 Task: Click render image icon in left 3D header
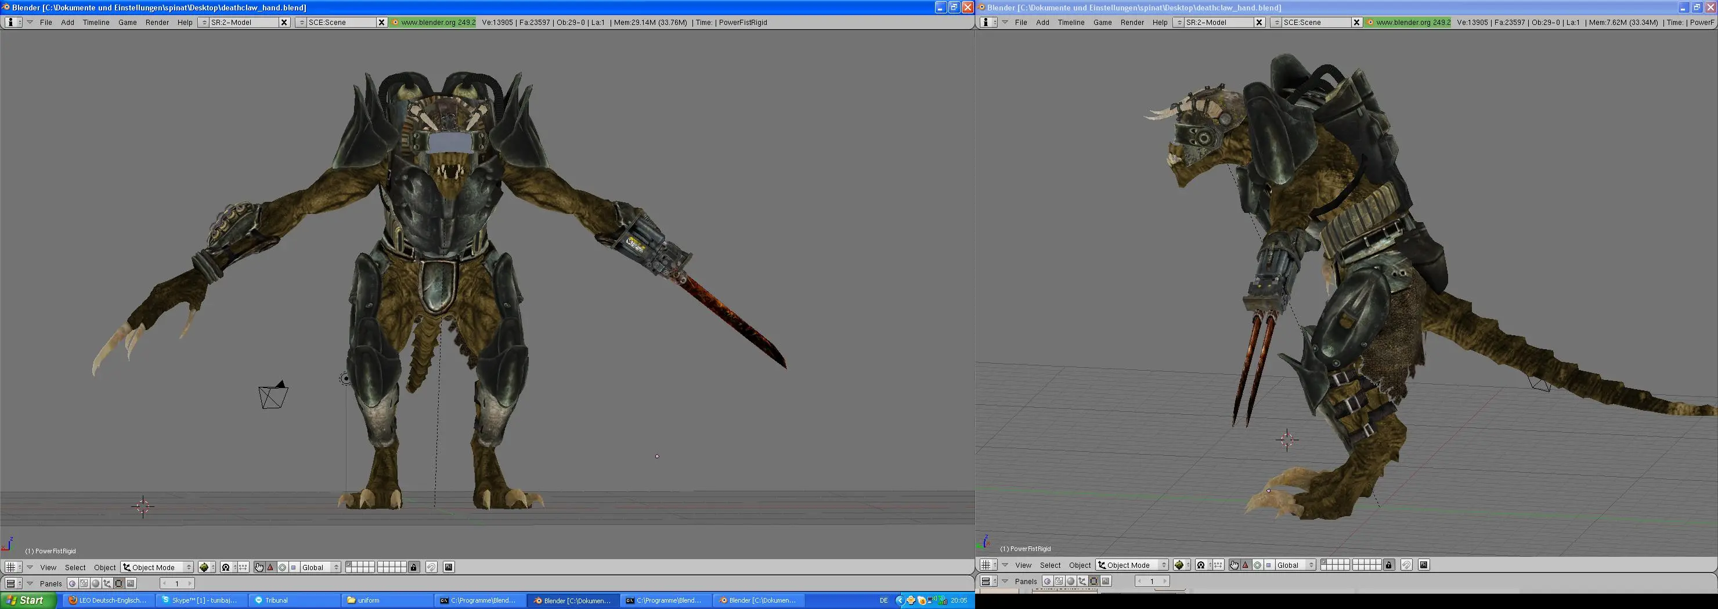click(449, 567)
